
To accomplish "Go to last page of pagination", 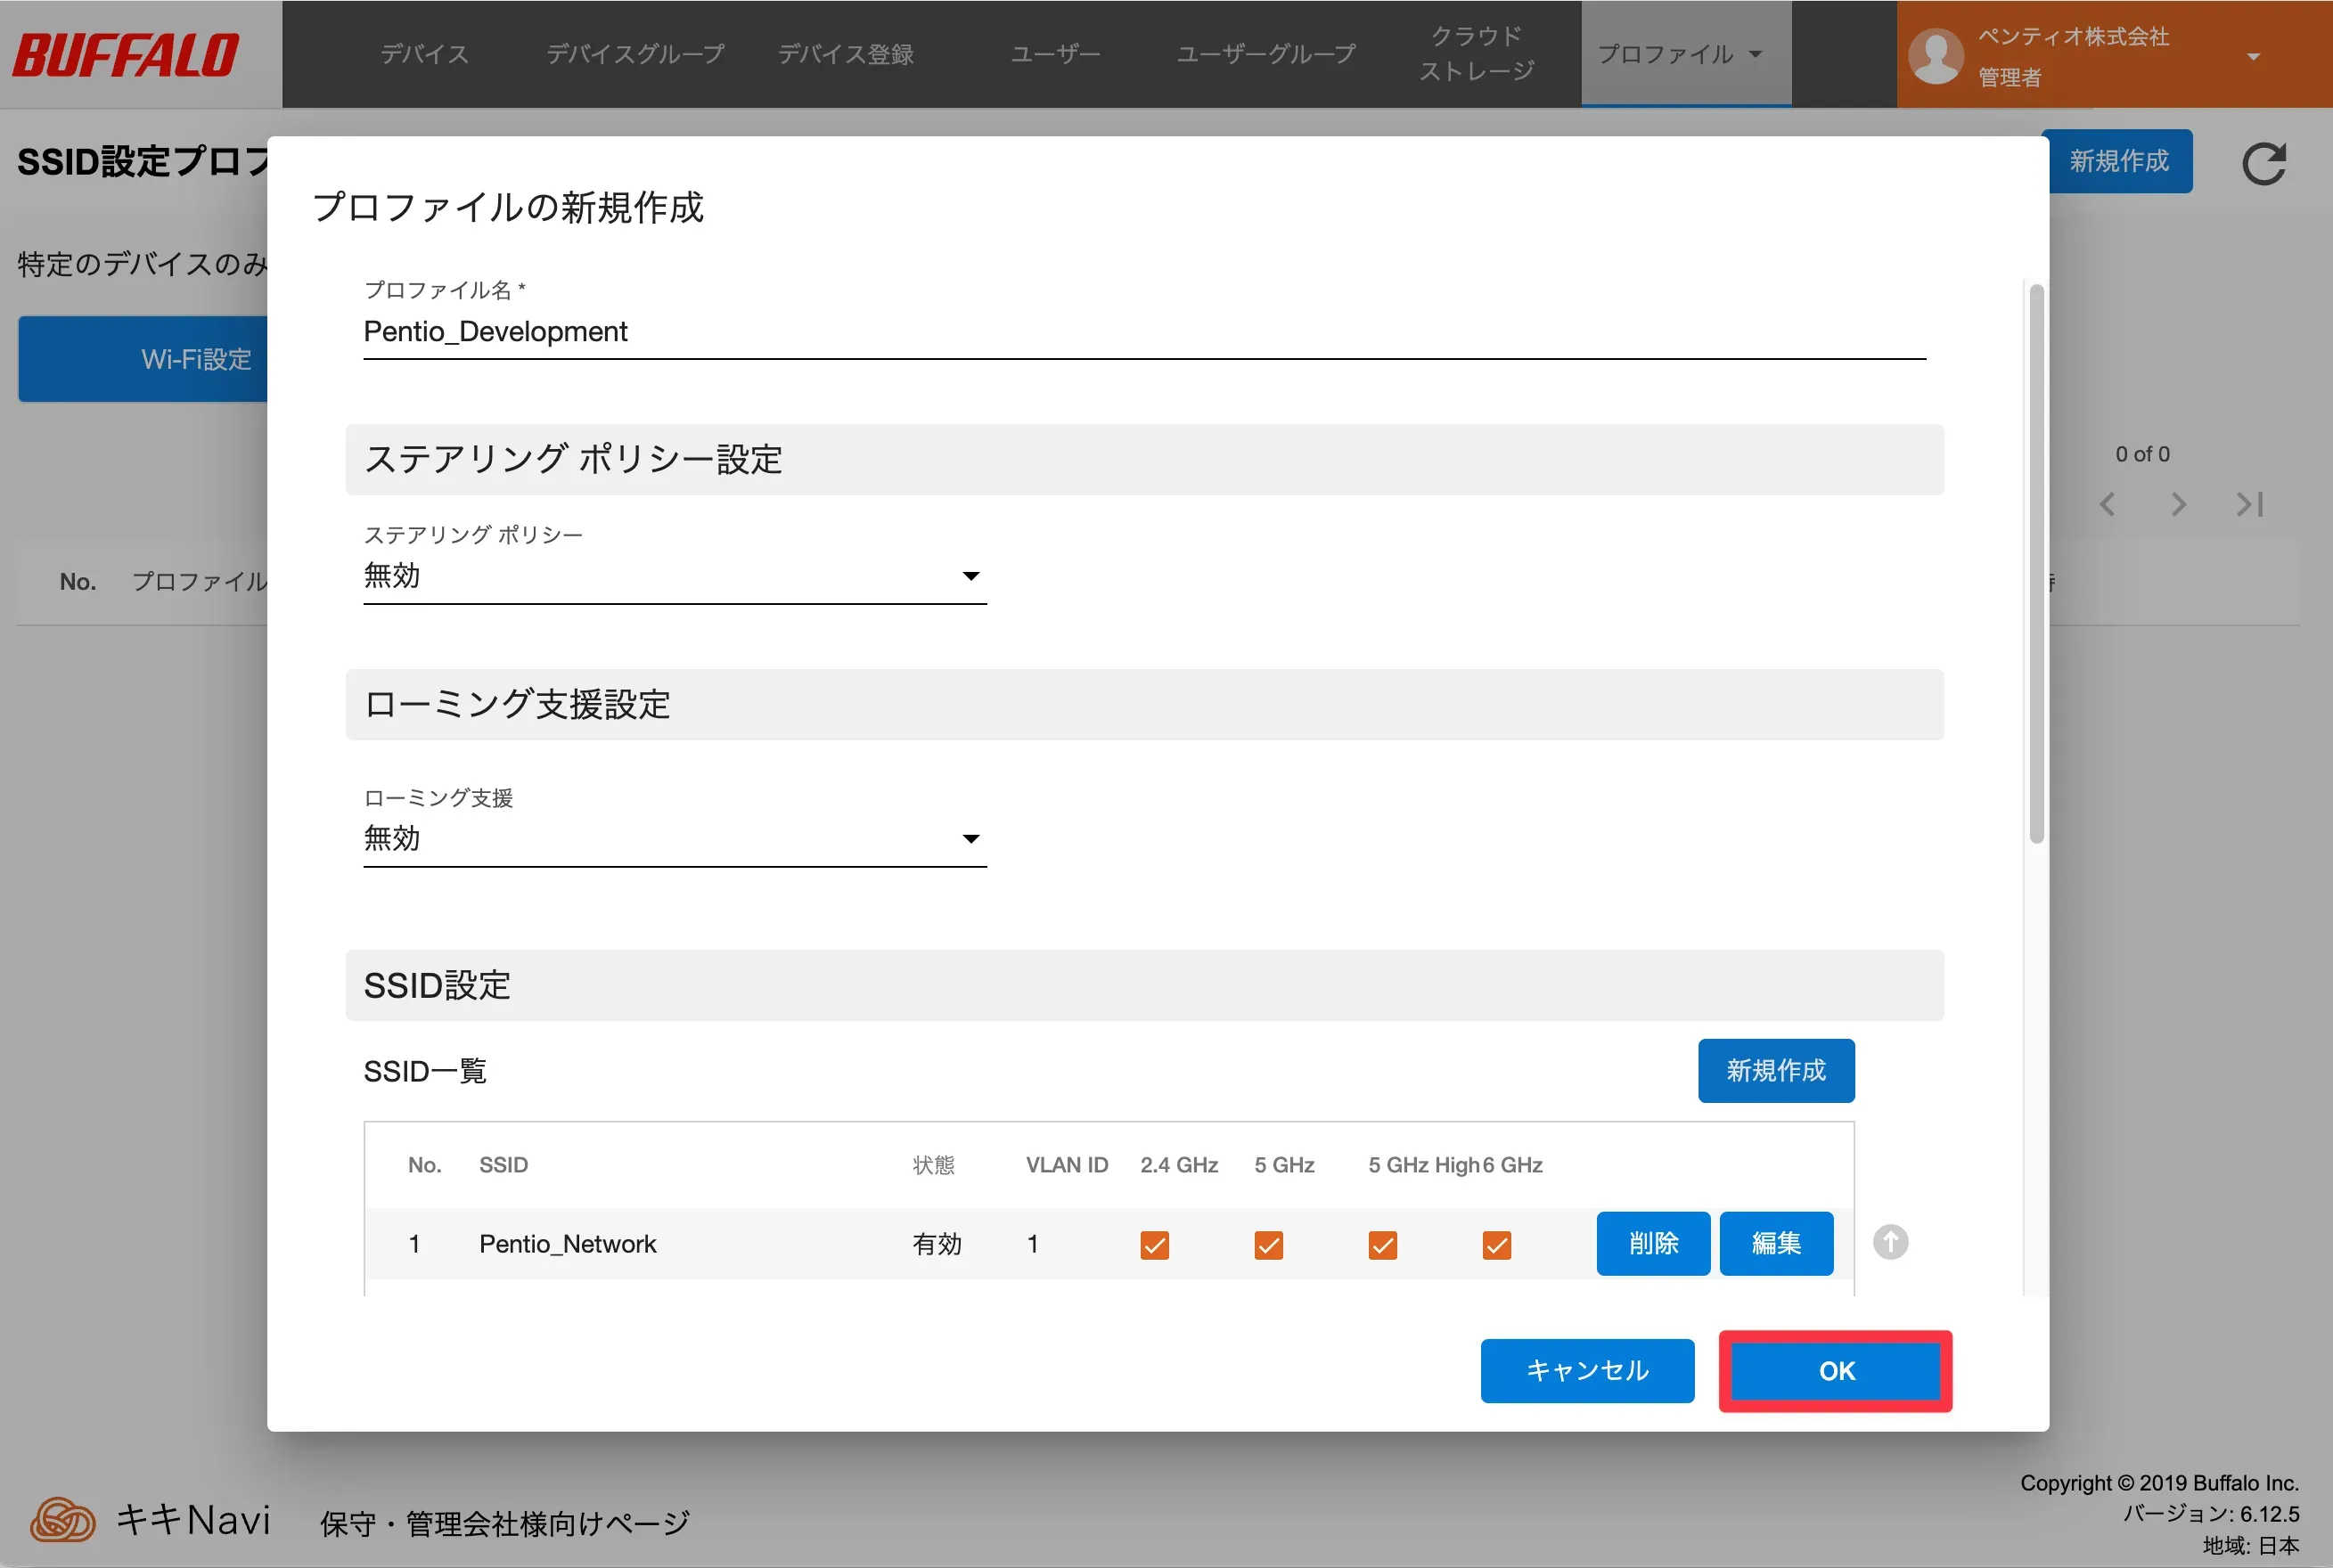I will click(2249, 504).
